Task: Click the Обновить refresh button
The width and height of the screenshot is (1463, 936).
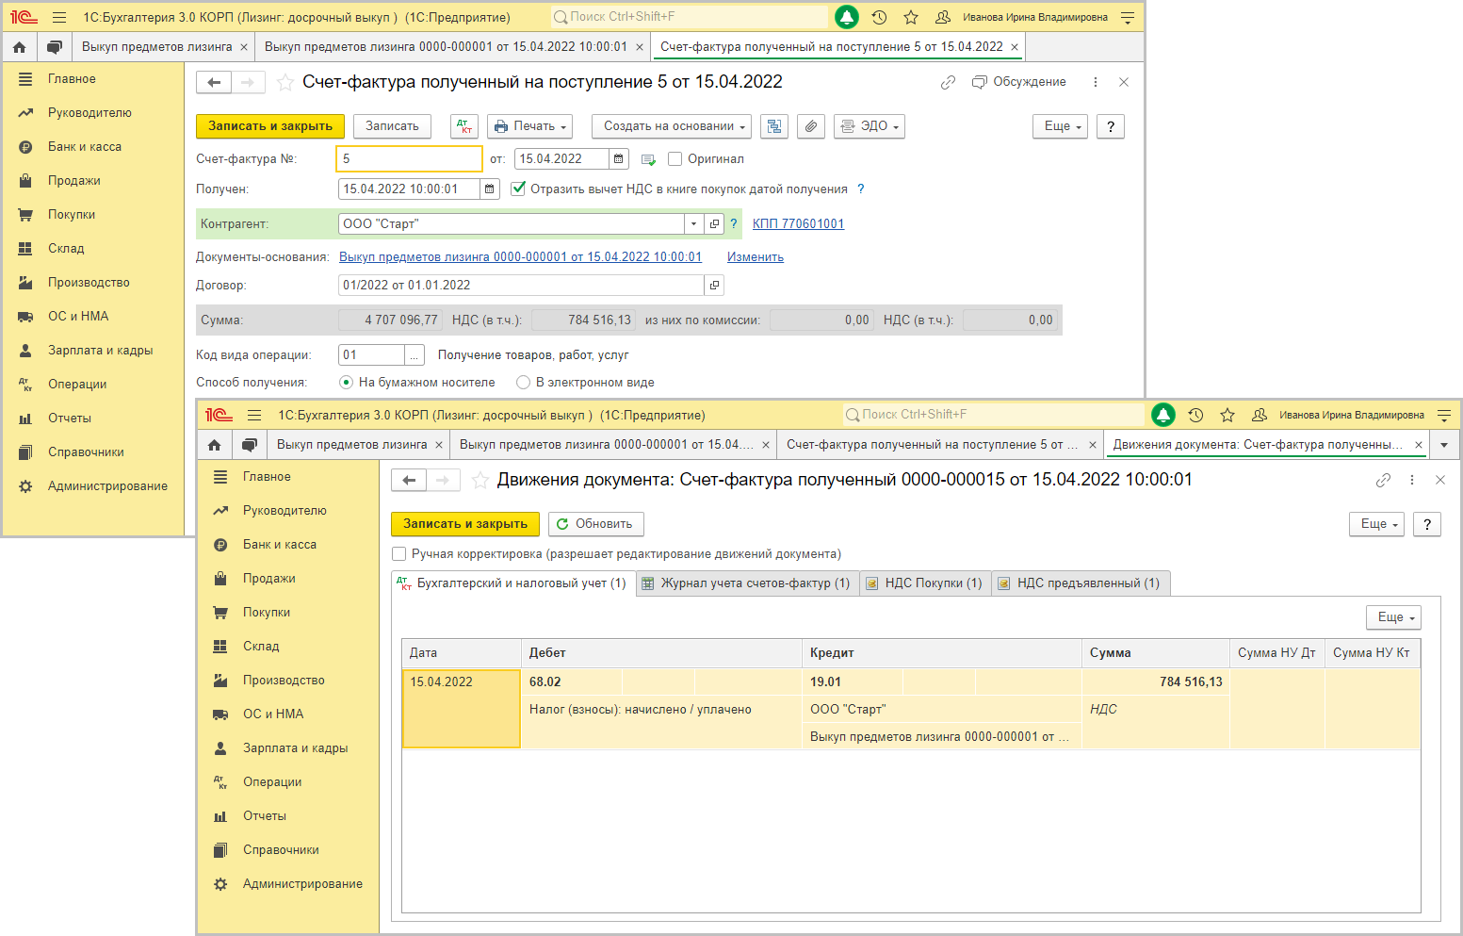Action: 595,524
